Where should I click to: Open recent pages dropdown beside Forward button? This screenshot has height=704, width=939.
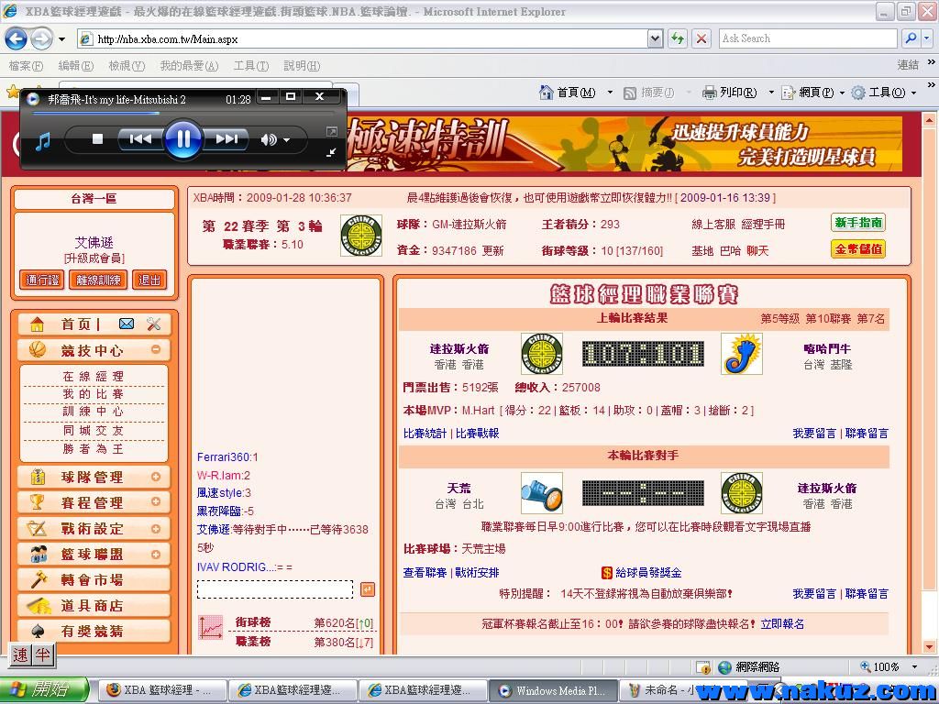[61, 39]
